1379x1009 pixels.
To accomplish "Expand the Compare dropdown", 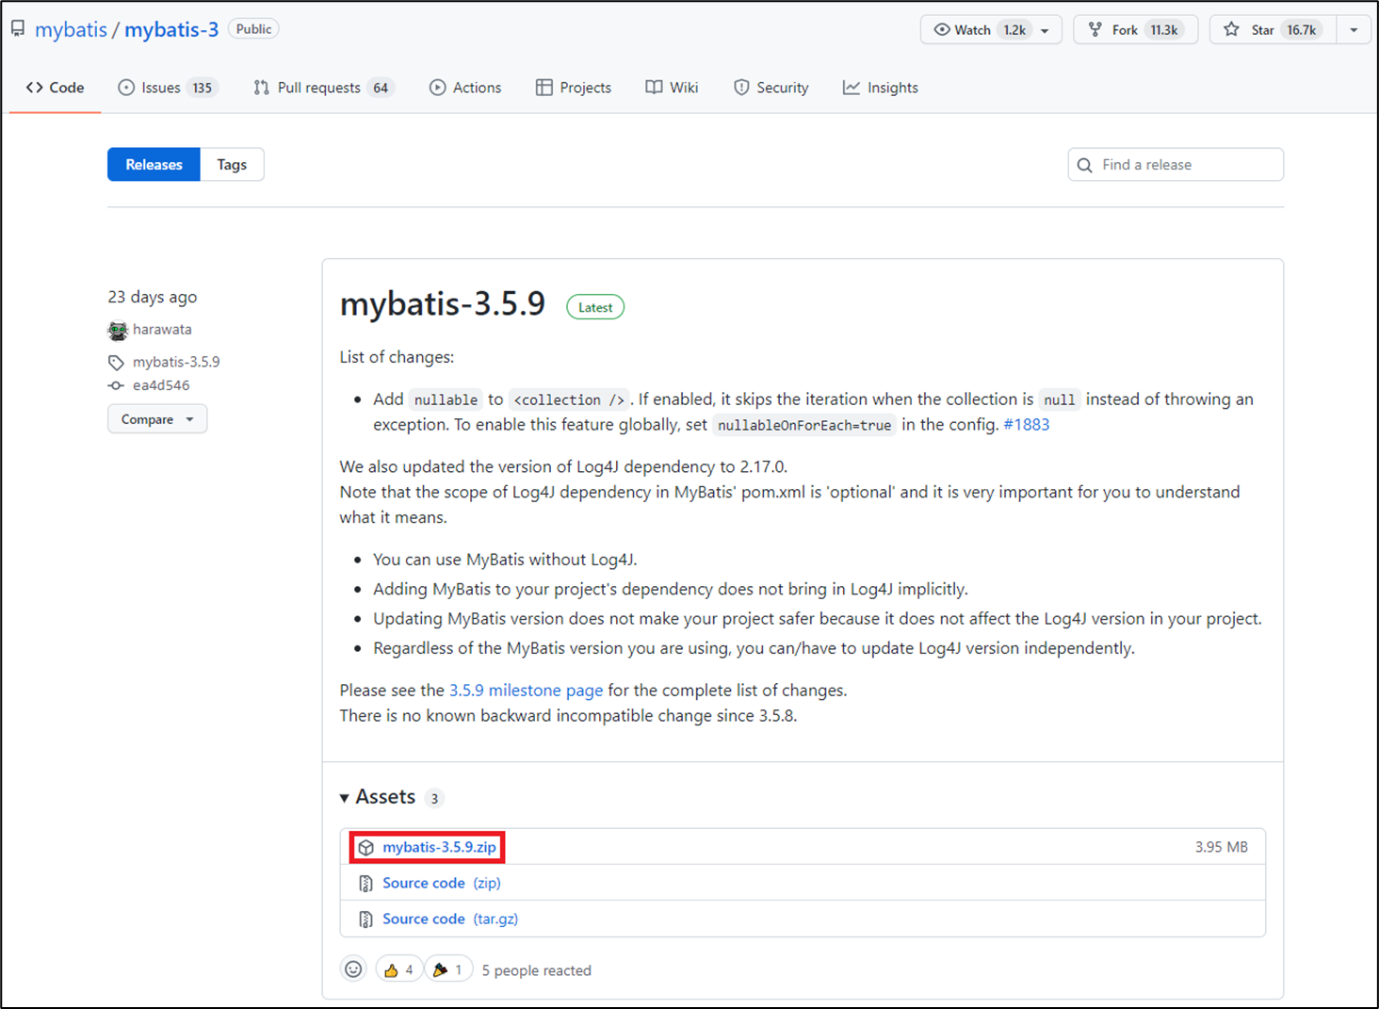I will 157,419.
